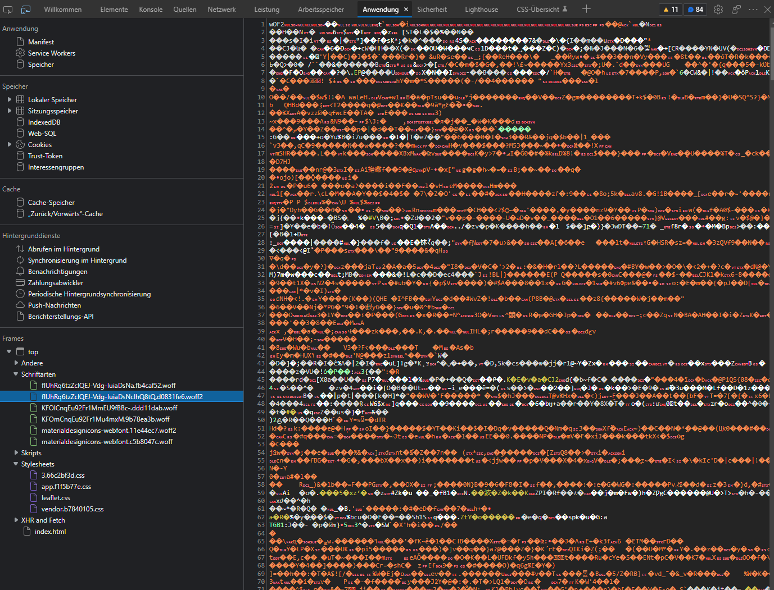Open stylesheet leaflet.css

pyautogui.click(x=56, y=498)
